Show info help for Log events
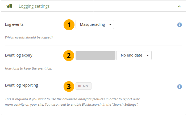The height and width of the screenshot is (116, 187). (x=180, y=25)
